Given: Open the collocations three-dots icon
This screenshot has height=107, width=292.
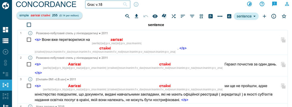Looking at the screenshot, I should click(220, 16).
